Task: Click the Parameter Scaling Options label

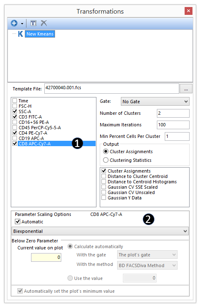Action: click(43, 214)
